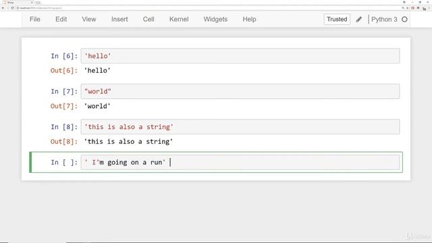
Task: Open the Insert menu
Action: click(x=119, y=20)
